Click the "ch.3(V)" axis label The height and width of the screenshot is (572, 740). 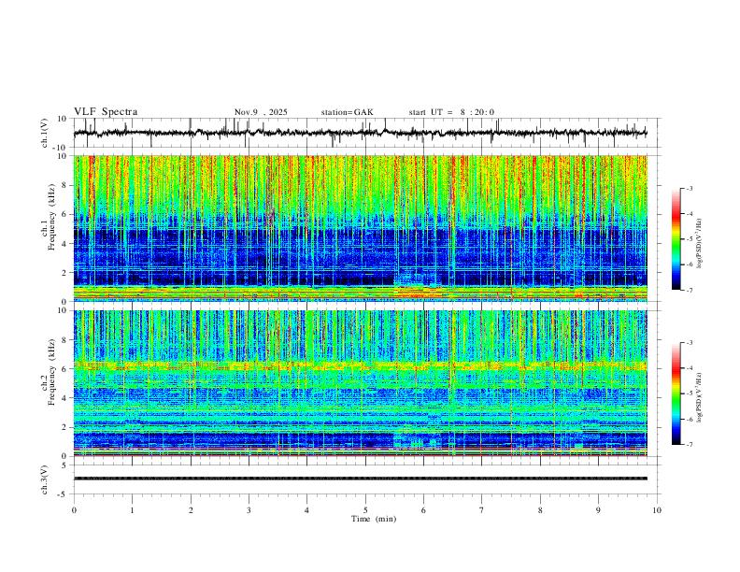coord(44,479)
